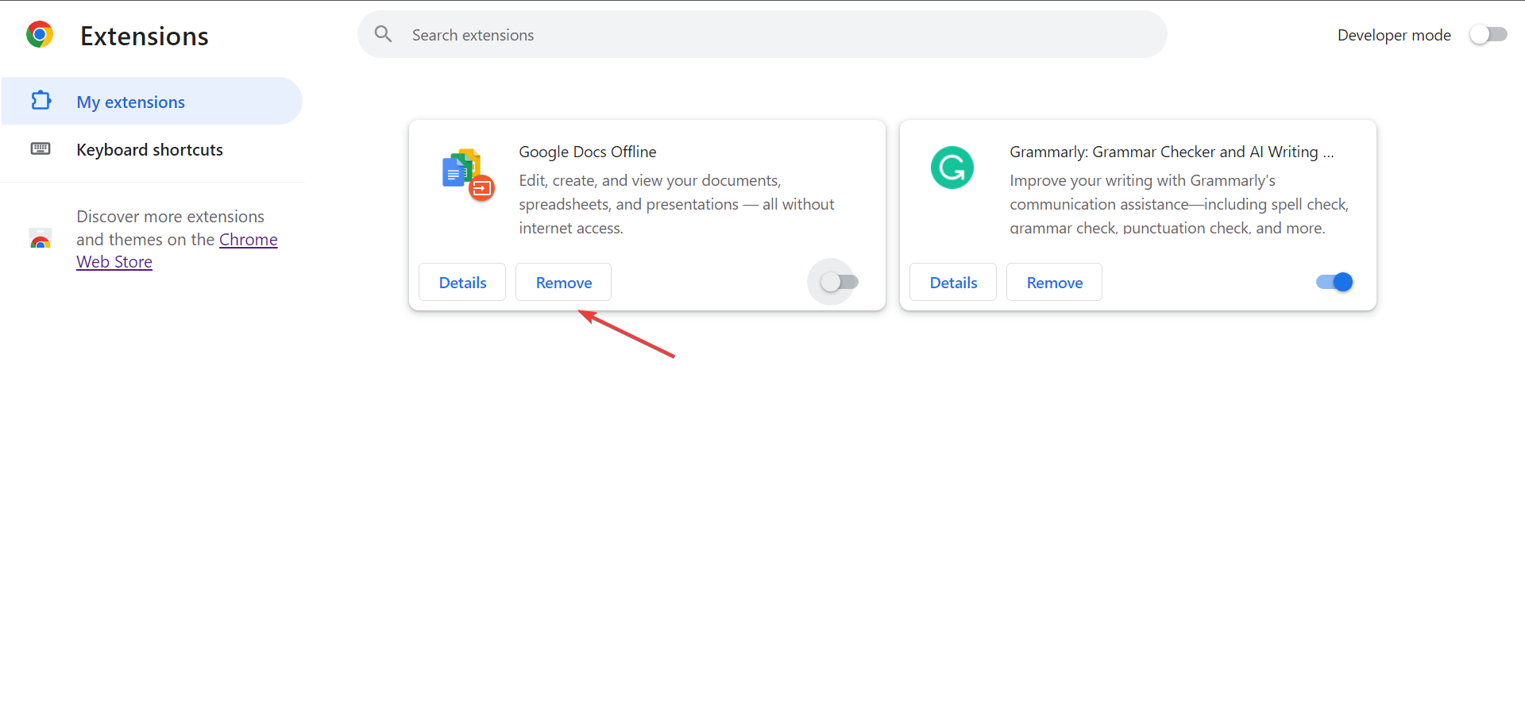Screen dimensions: 1525x709
Task: Toggle Developer mode switch
Action: tap(1488, 35)
